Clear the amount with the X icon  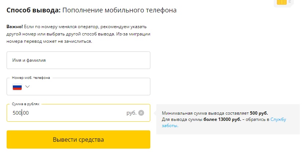(141, 113)
